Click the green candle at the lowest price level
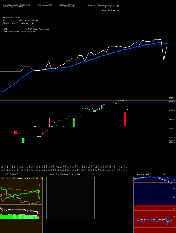Screen dimensions: 176x233 (23, 141)
